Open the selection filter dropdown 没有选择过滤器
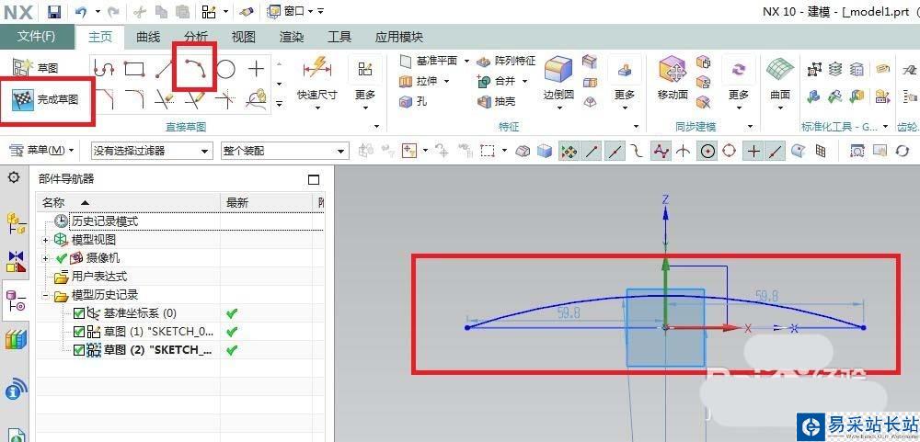920x442 pixels. [152, 151]
